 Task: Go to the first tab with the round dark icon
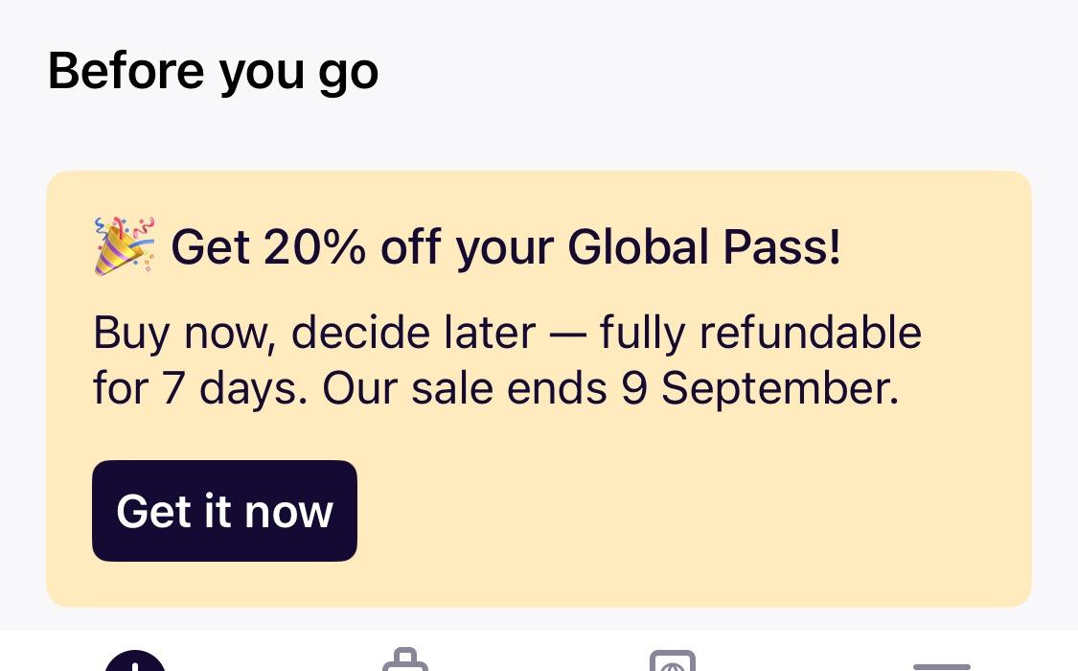[135, 660]
